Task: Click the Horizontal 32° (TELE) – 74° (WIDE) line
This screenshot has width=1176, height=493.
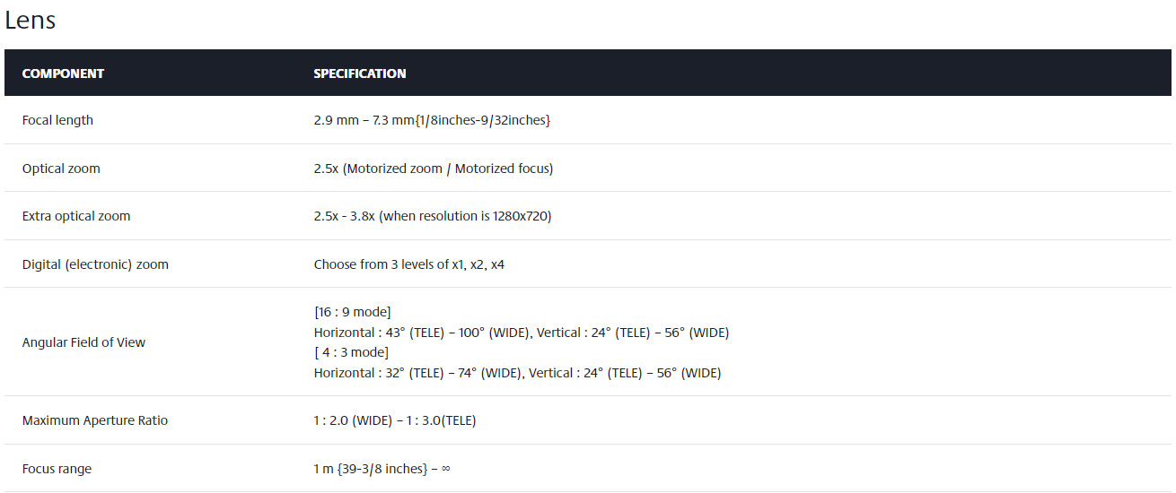Action: [517, 373]
